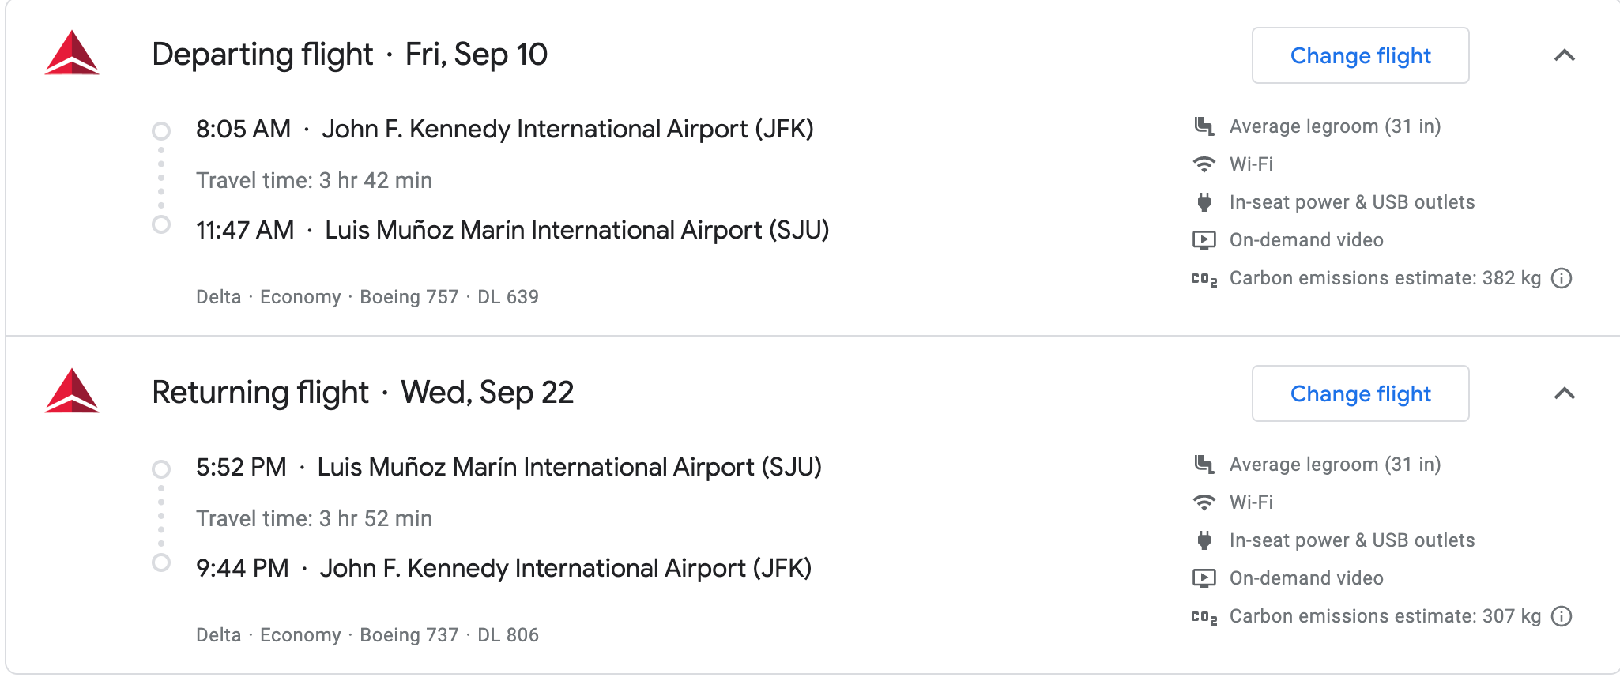
Task: Click departing flight in-seat power plug icon
Action: pyautogui.click(x=1204, y=202)
